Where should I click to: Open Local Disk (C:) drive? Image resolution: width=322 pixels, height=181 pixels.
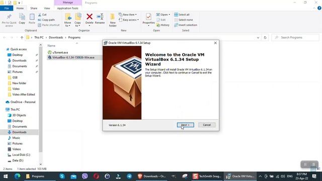21,155
